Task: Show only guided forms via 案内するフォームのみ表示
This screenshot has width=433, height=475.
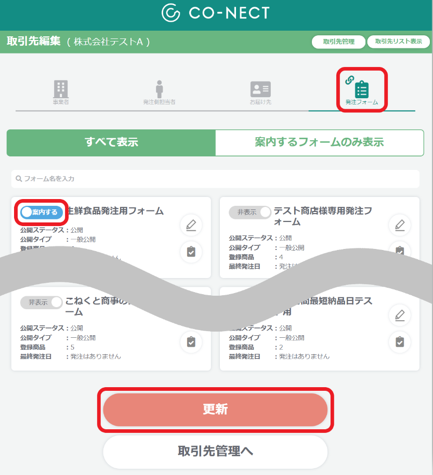Action: coord(319,143)
